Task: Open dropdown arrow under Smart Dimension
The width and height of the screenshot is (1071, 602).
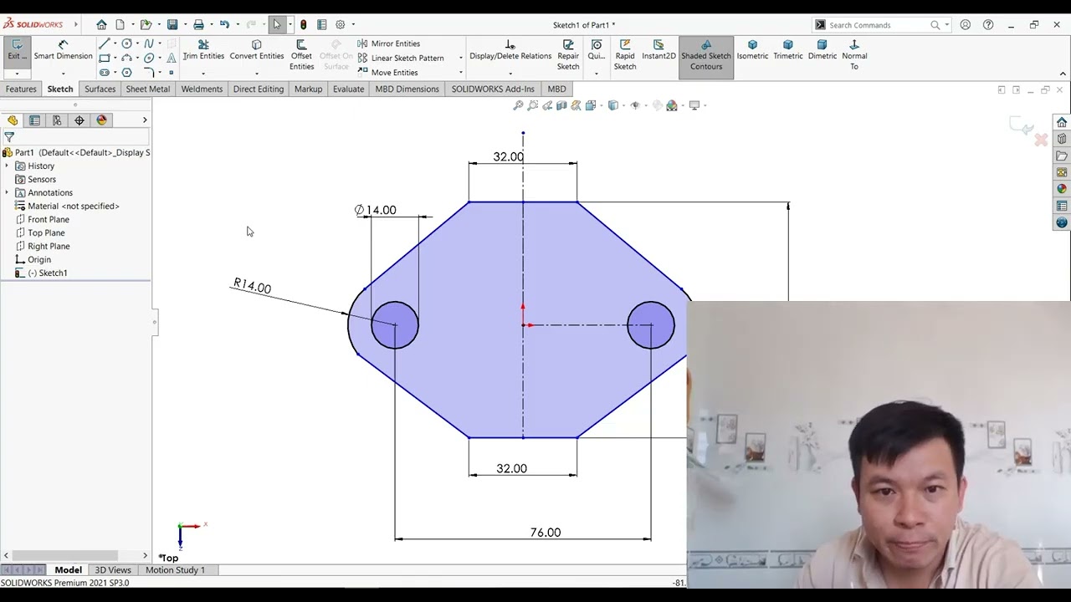Action: point(63,74)
